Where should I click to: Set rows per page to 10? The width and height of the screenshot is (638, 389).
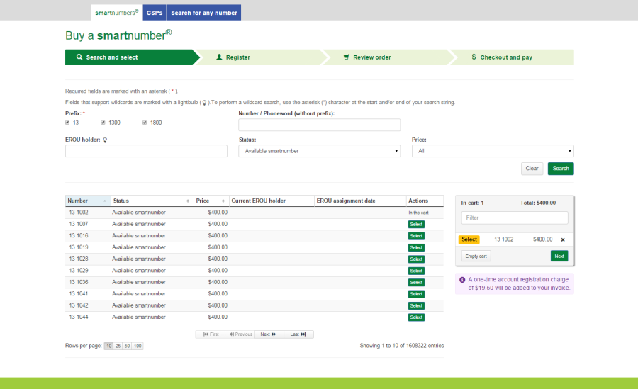click(108, 346)
